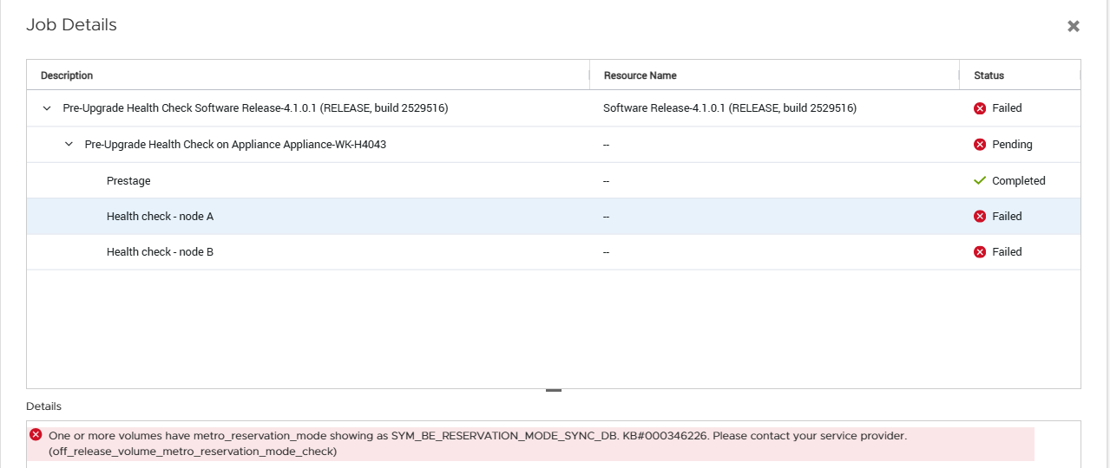The image size is (1110, 468).
Task: Click the red error icon in Details
Action: pyautogui.click(x=36, y=434)
